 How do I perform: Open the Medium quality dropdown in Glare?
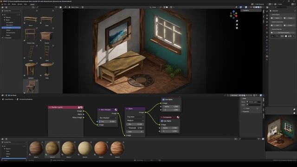tap(135, 121)
